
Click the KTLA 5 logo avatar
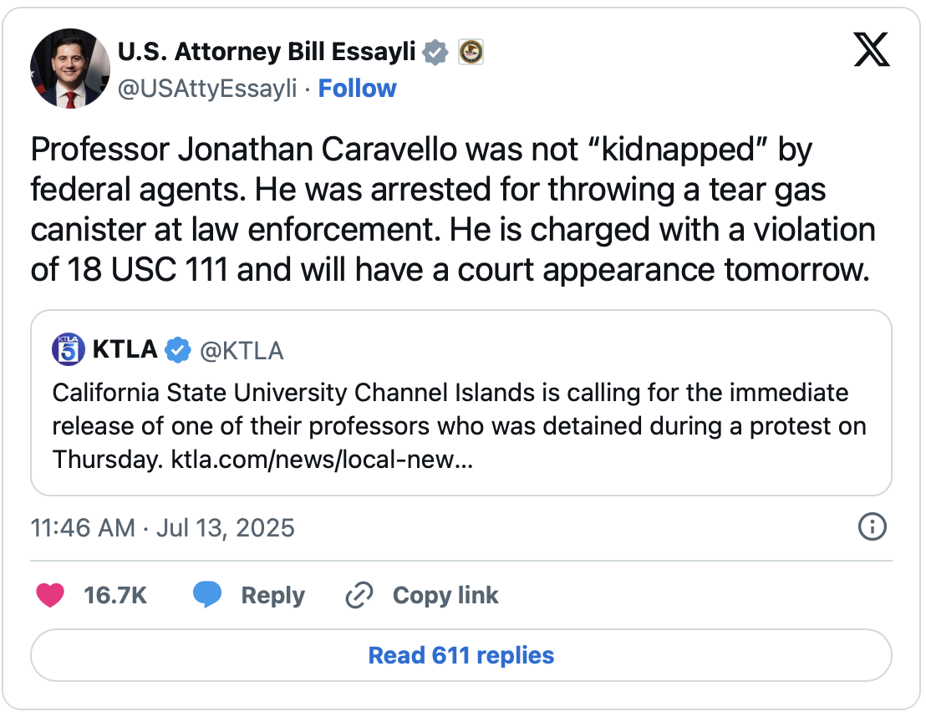(69, 350)
